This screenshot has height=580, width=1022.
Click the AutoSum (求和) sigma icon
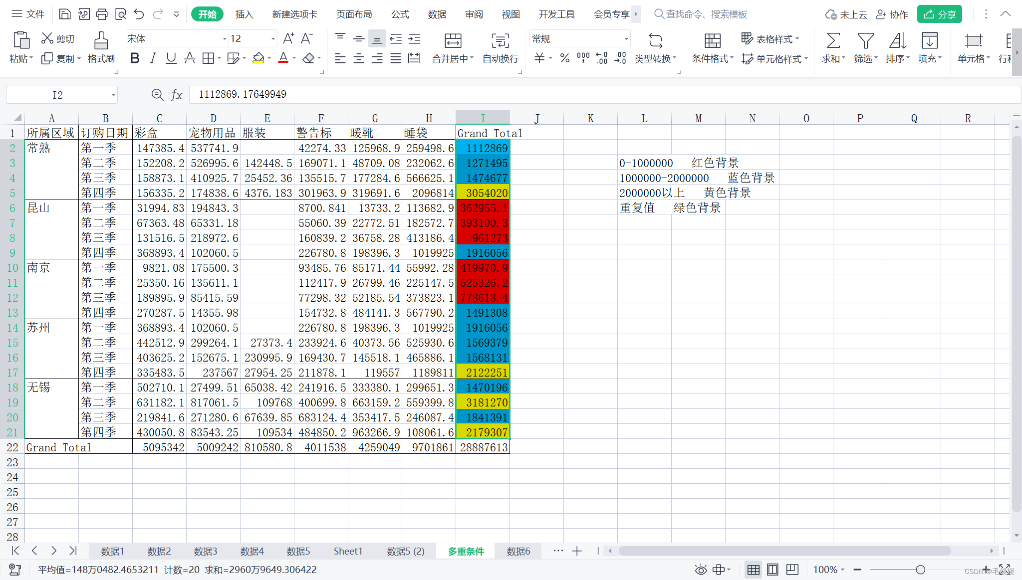833,41
